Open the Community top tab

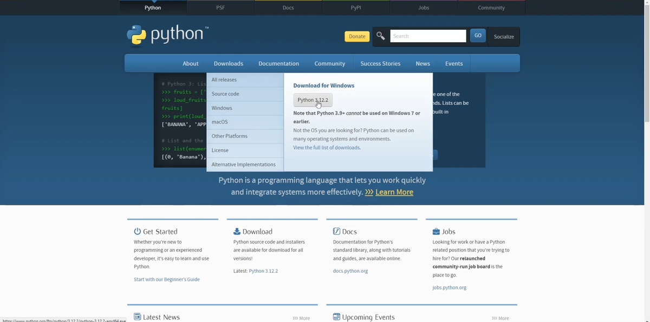(x=491, y=8)
